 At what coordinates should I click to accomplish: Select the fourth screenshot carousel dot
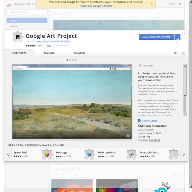pos(76,60)
